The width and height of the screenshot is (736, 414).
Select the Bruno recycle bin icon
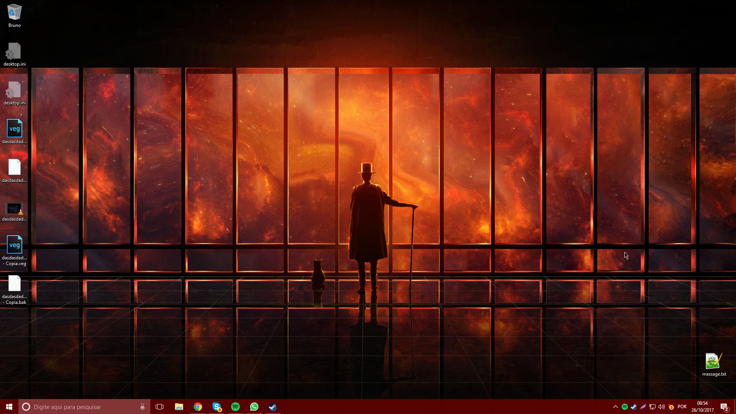[15, 16]
